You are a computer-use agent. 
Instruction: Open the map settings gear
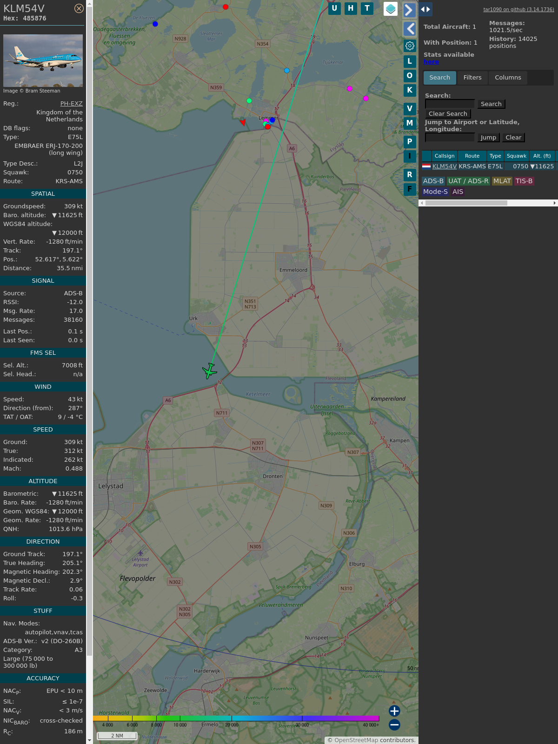tap(410, 46)
